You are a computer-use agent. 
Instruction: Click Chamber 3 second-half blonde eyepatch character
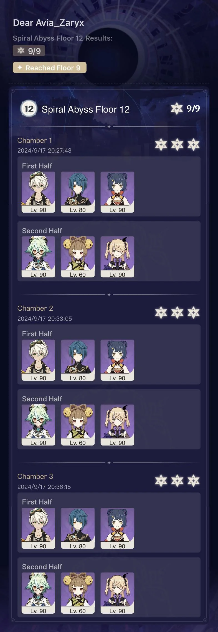click(x=117, y=593)
